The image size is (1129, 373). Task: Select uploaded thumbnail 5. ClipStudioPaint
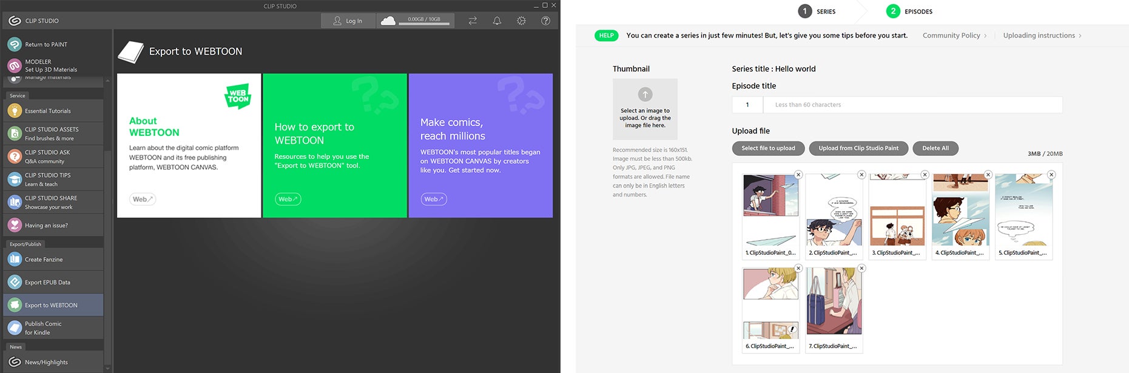coord(1023,217)
